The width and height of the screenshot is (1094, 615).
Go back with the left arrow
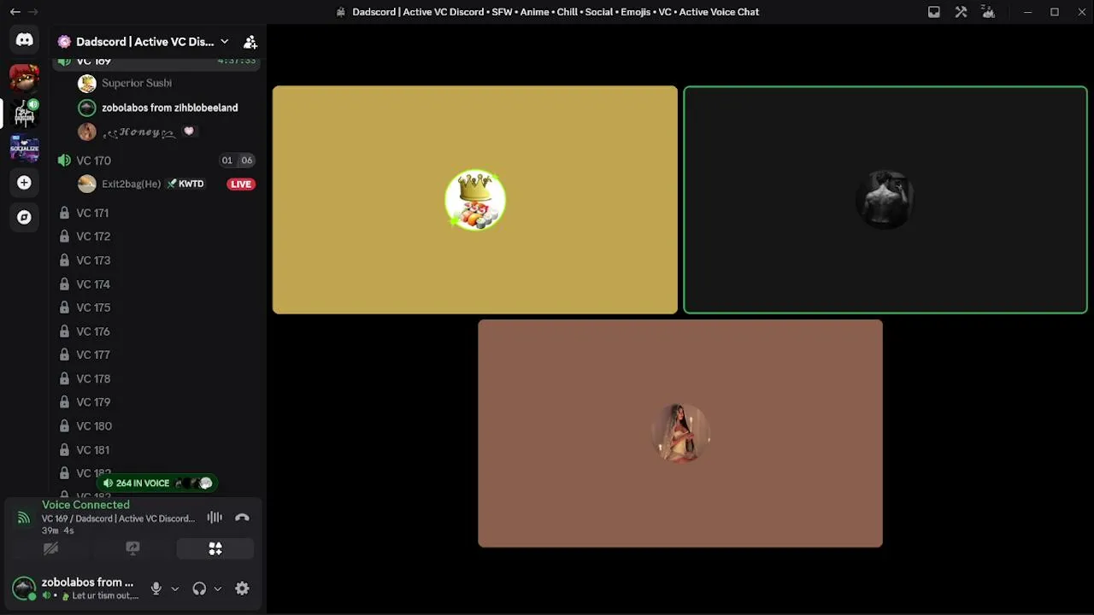pos(15,12)
